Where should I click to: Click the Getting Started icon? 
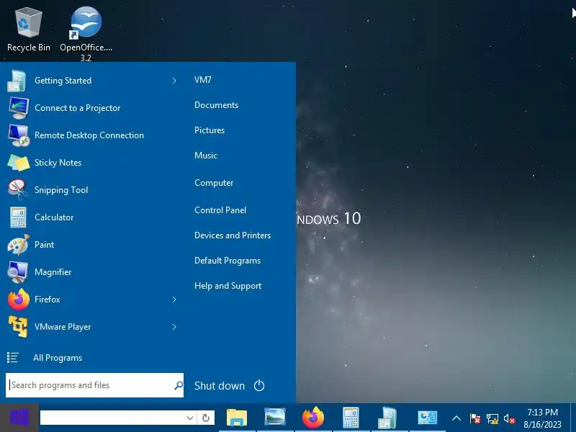click(17, 81)
